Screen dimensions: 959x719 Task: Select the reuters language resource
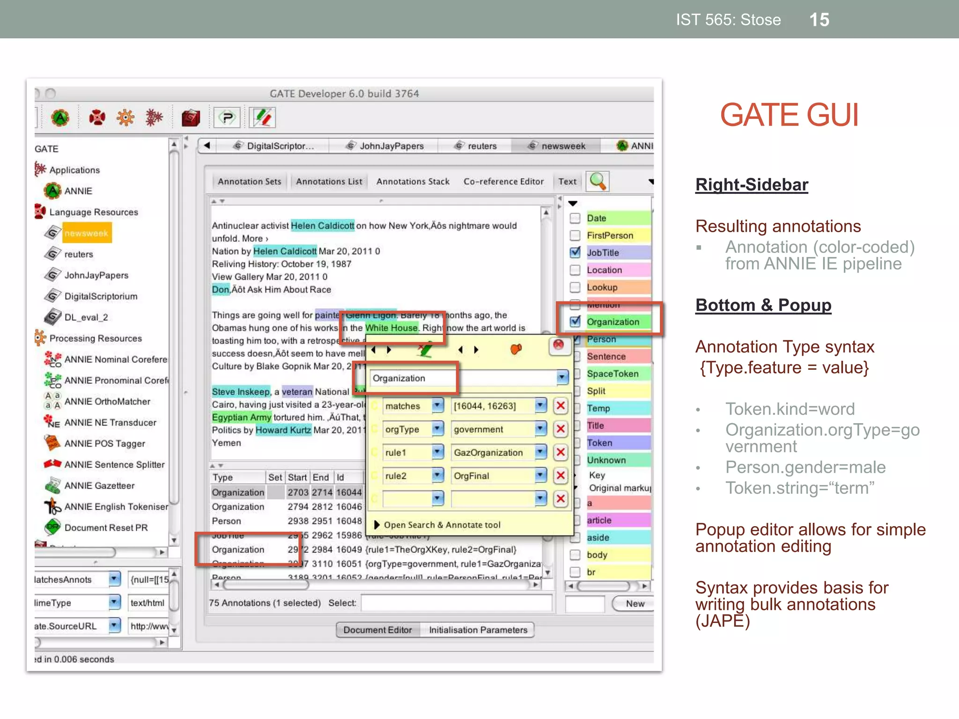(78, 254)
